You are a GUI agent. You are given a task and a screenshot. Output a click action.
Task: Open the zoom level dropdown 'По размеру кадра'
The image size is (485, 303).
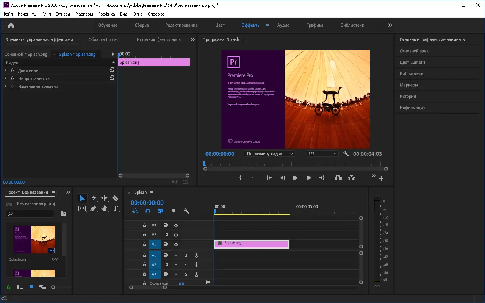point(269,154)
